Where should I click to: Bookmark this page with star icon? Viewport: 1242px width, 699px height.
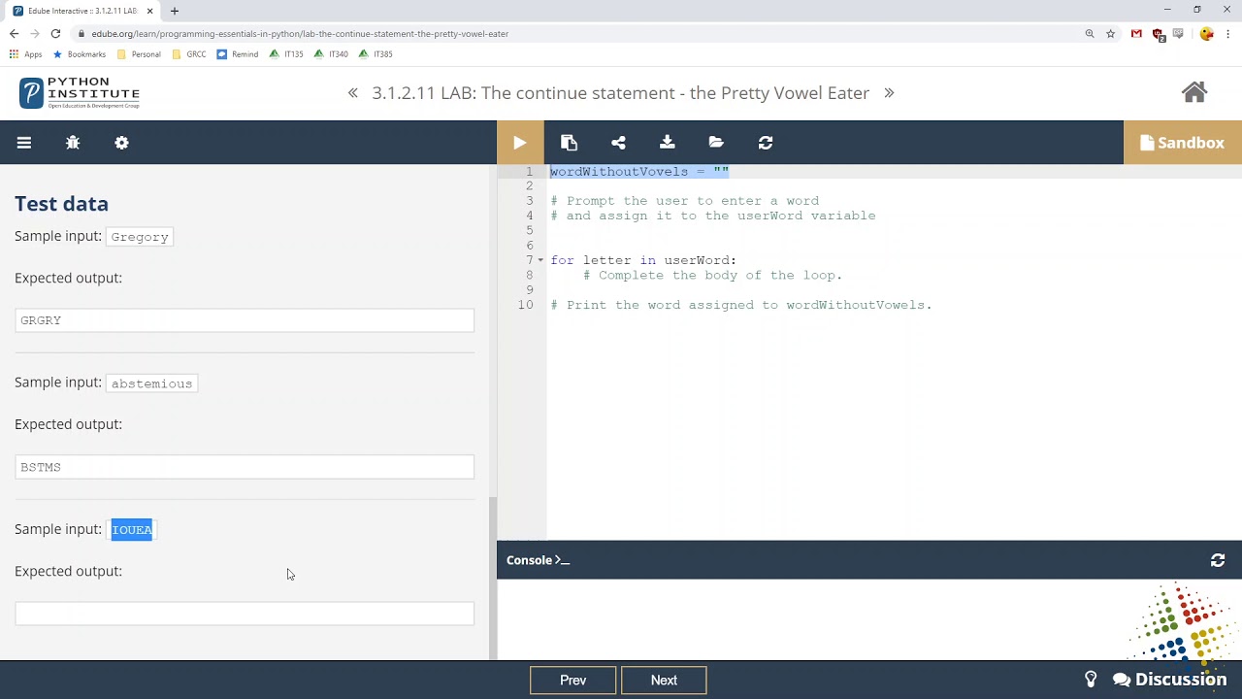point(1111,33)
